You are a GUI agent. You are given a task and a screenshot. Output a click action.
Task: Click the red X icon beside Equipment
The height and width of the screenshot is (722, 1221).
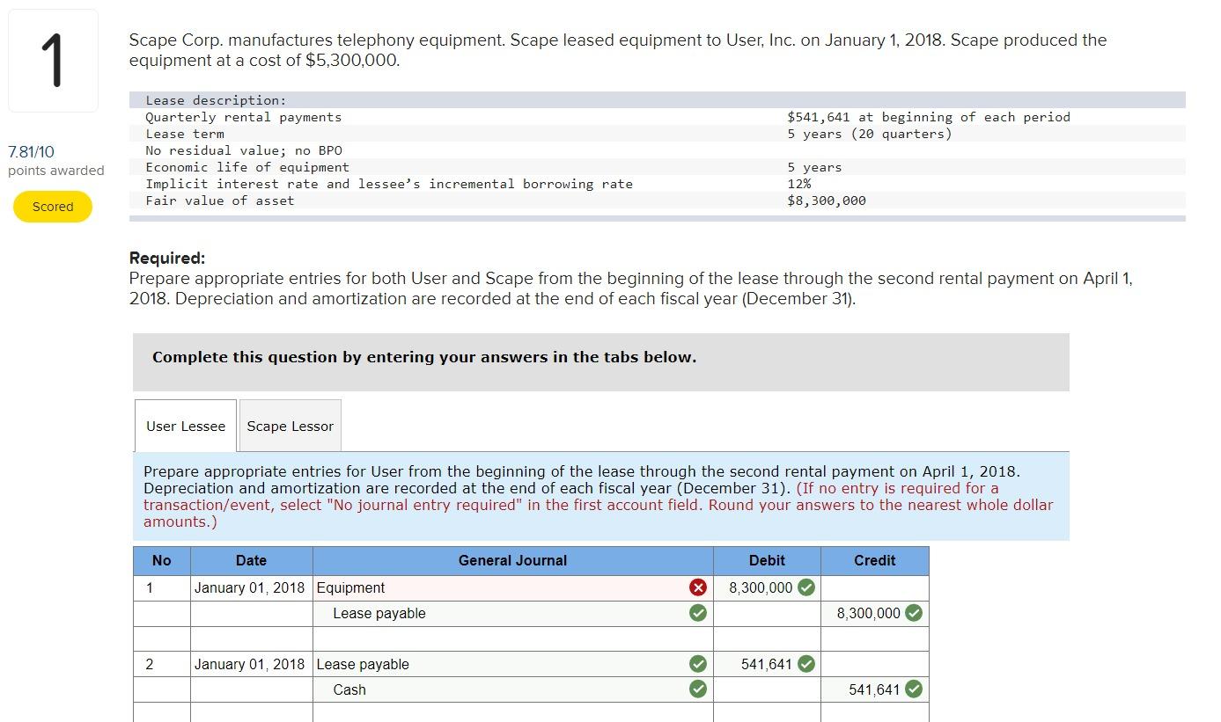pos(697,587)
